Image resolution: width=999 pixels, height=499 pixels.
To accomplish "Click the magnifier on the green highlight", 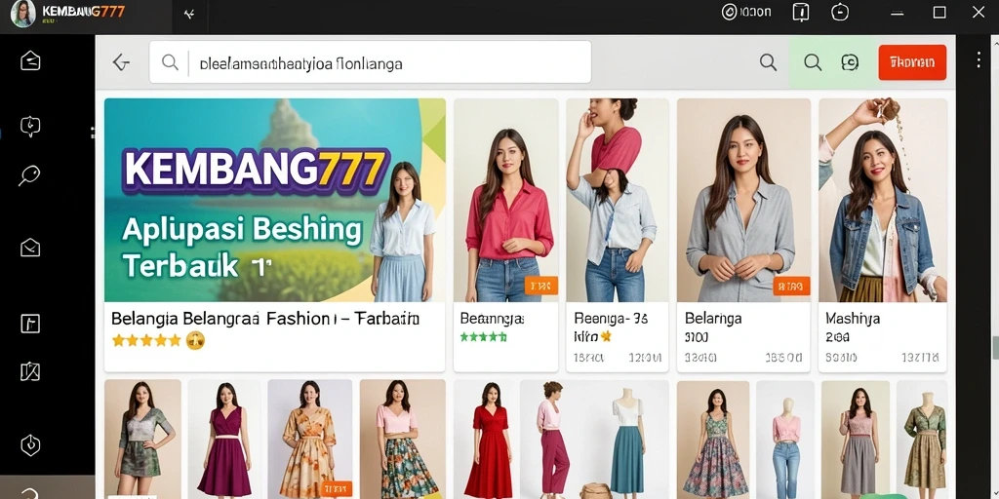I will coord(813,62).
